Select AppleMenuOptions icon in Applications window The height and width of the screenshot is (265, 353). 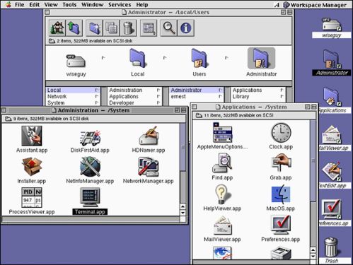[222, 133]
